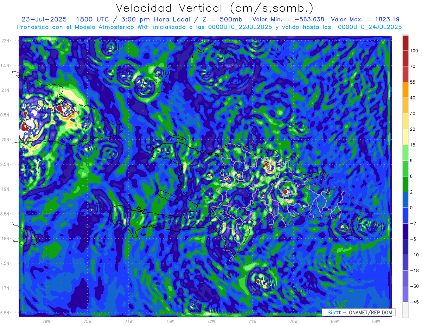
Task: Pick the colorbar segment between 70 and 100
Action: (405, 58)
